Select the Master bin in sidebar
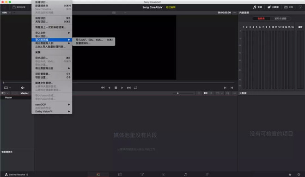The image size is (305, 177). [8, 98]
